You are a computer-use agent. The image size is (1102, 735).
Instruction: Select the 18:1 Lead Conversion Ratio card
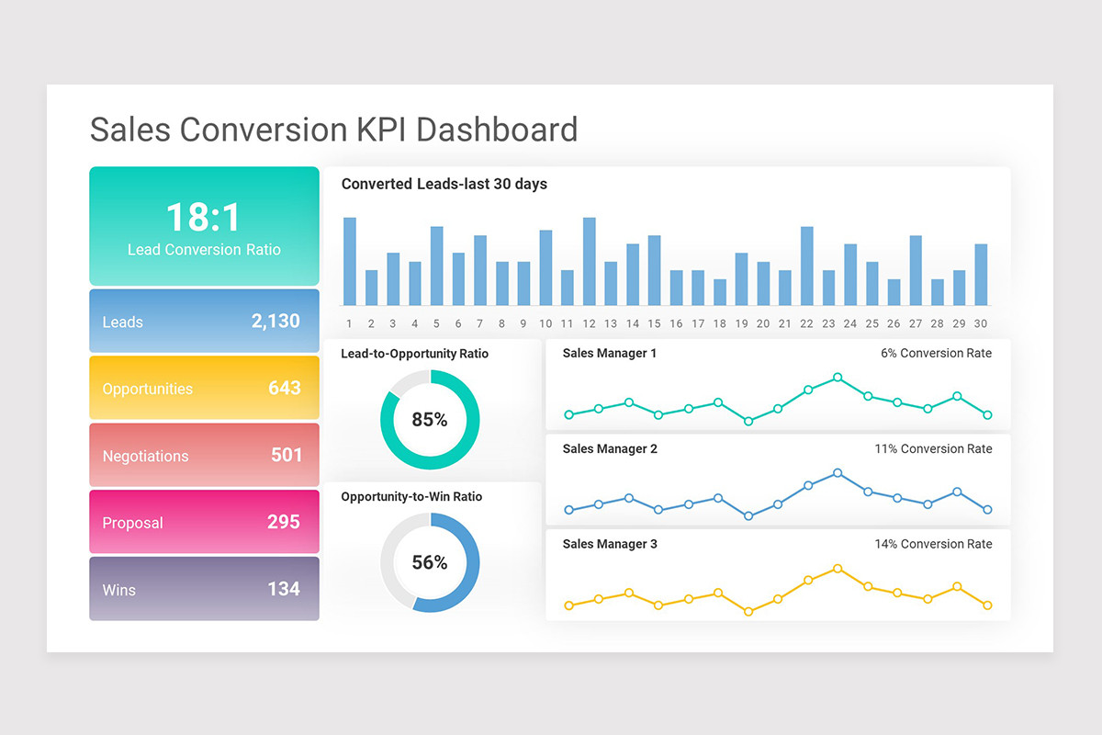pyautogui.click(x=204, y=226)
